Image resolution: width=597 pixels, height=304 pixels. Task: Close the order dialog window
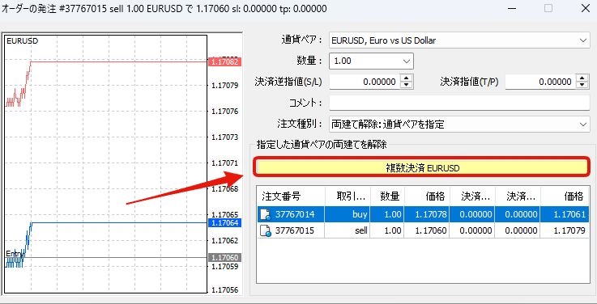pyautogui.click(x=585, y=8)
